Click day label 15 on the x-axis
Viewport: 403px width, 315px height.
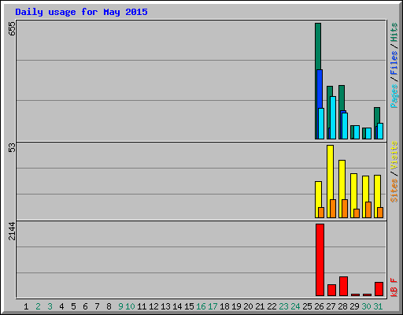pyautogui.click(x=189, y=306)
